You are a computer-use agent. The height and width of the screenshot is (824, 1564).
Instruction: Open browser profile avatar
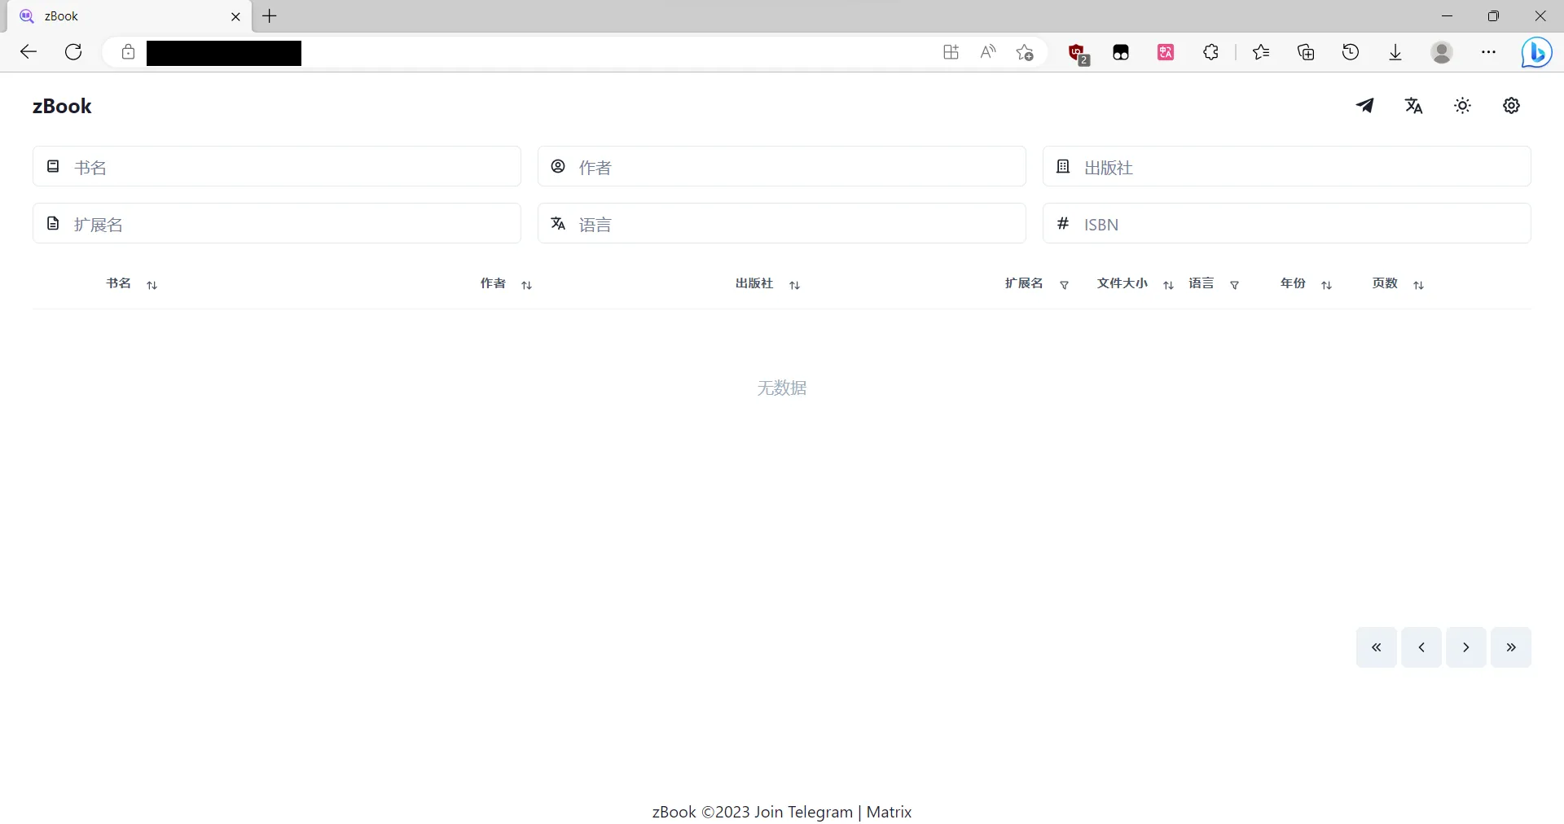click(x=1442, y=52)
